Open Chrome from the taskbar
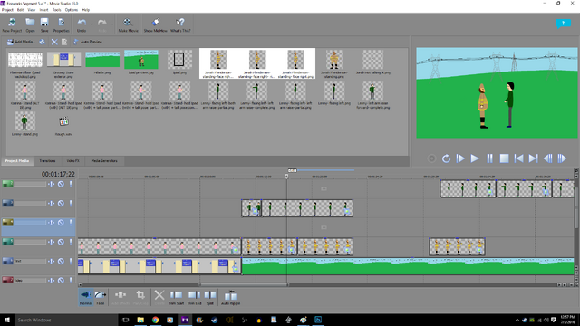The height and width of the screenshot is (326, 580). pos(155,320)
